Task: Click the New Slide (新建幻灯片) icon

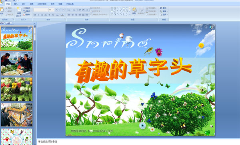Action: click(x=19, y=10)
